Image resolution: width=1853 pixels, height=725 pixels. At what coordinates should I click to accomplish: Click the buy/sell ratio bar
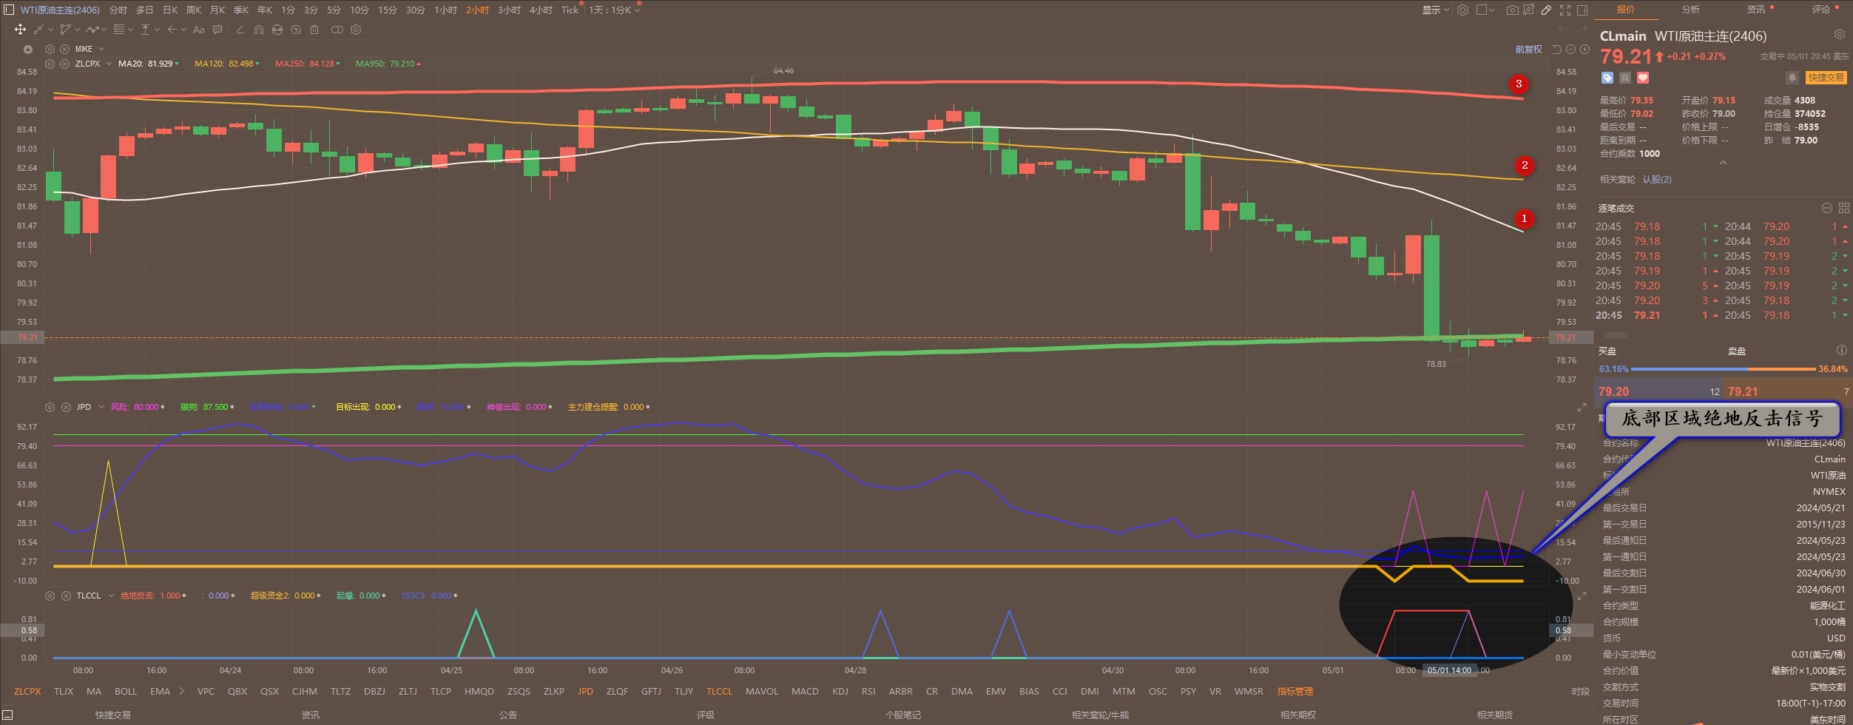tap(1724, 368)
